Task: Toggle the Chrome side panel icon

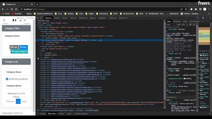Action: (200, 9)
